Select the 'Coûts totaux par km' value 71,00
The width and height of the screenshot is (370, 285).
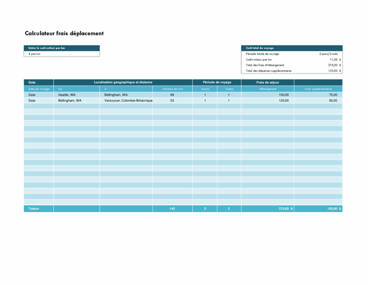pos(332,59)
